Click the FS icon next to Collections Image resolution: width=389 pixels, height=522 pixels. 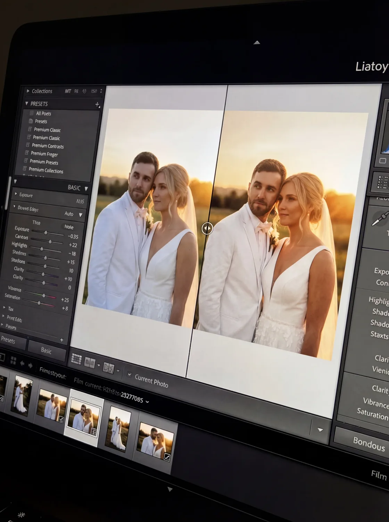76,91
